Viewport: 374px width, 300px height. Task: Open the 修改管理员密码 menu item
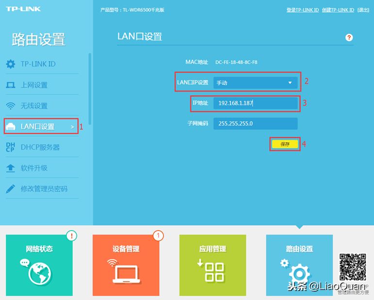[42, 189]
